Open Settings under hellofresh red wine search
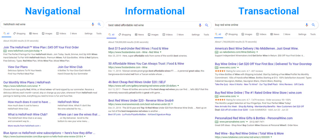Screen dimensions: 322x139 (89, 33)
